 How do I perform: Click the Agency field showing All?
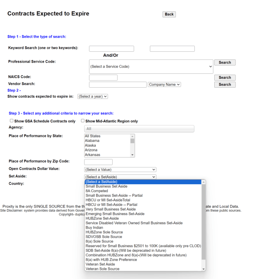coord(139,129)
